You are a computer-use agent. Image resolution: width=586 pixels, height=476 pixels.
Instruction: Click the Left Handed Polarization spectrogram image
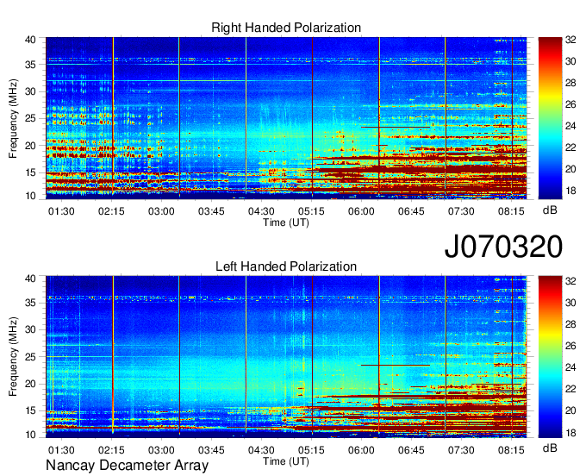[x=286, y=357]
